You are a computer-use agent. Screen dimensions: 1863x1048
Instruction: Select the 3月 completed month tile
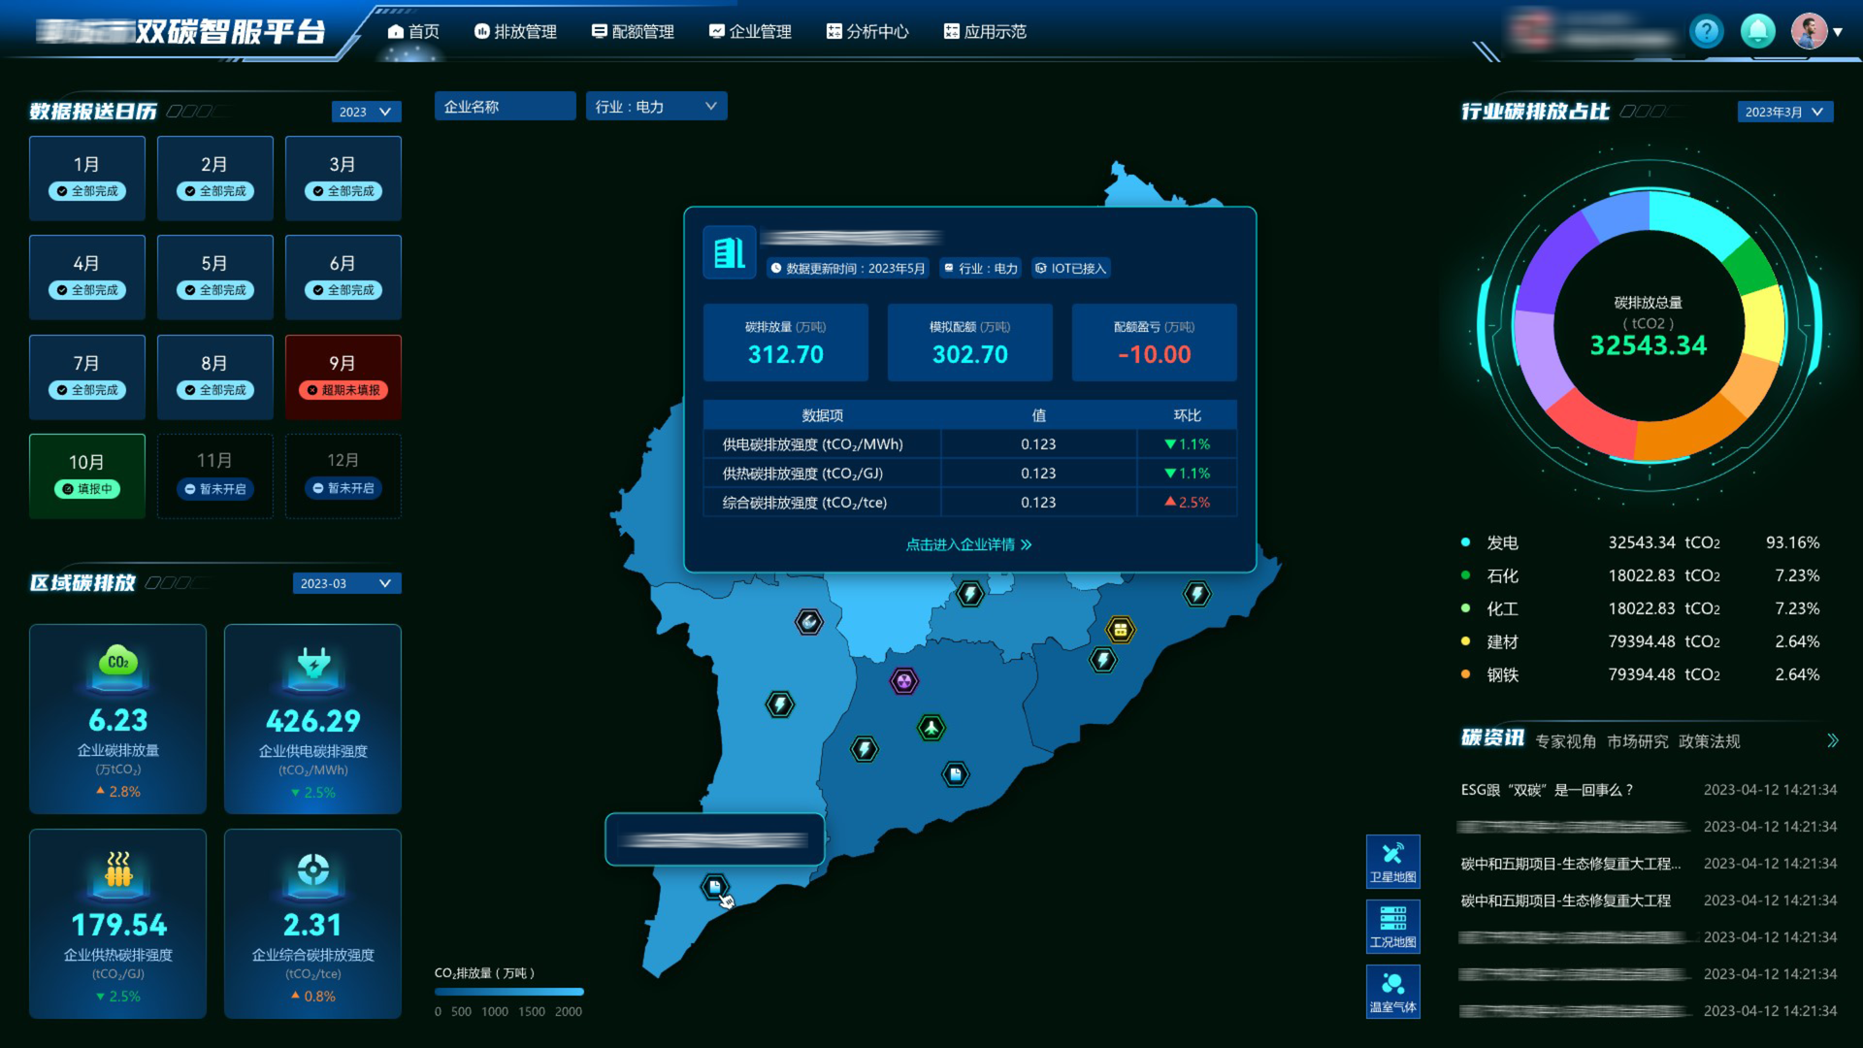(343, 178)
